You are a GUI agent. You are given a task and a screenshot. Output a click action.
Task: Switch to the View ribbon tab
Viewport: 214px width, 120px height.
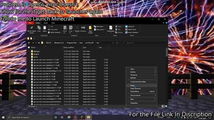tap(53, 23)
